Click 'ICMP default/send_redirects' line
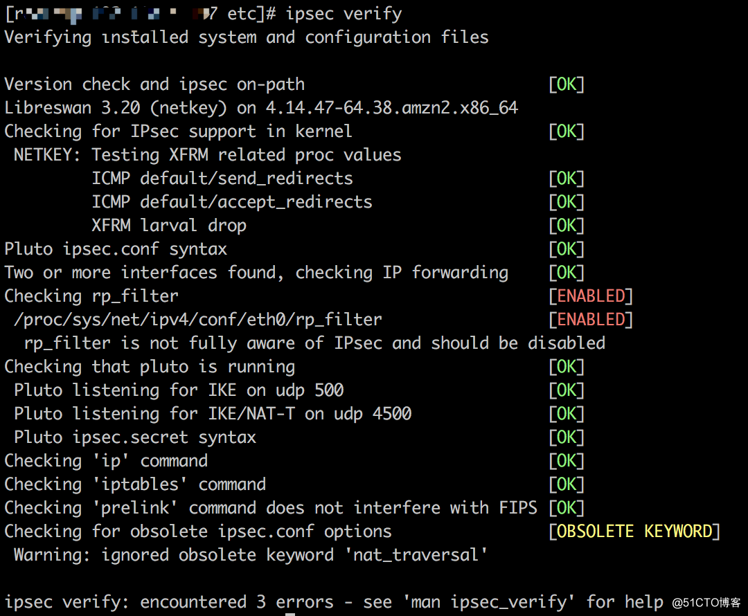The height and width of the screenshot is (616, 748). pos(222,179)
